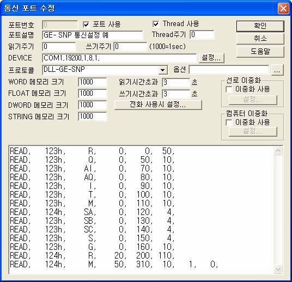Click the 취소 button
292x282 pixels.
260,39
